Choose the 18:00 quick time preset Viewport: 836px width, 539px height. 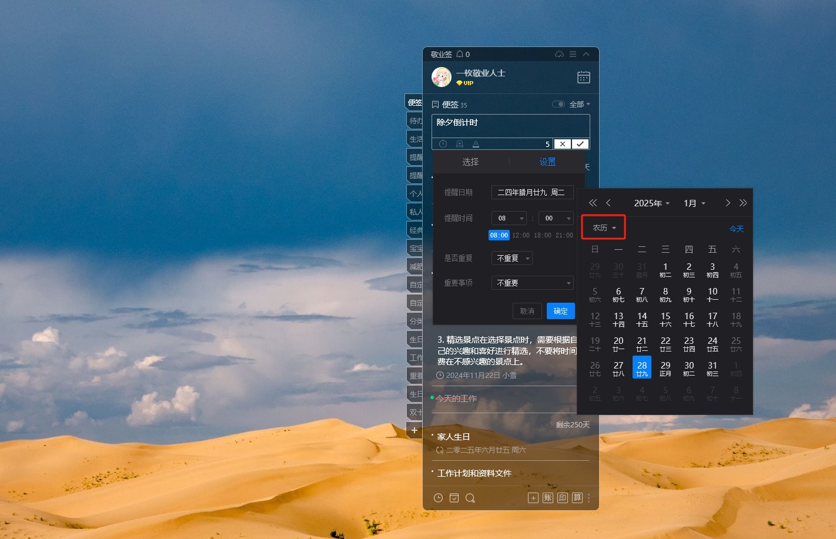coord(543,235)
